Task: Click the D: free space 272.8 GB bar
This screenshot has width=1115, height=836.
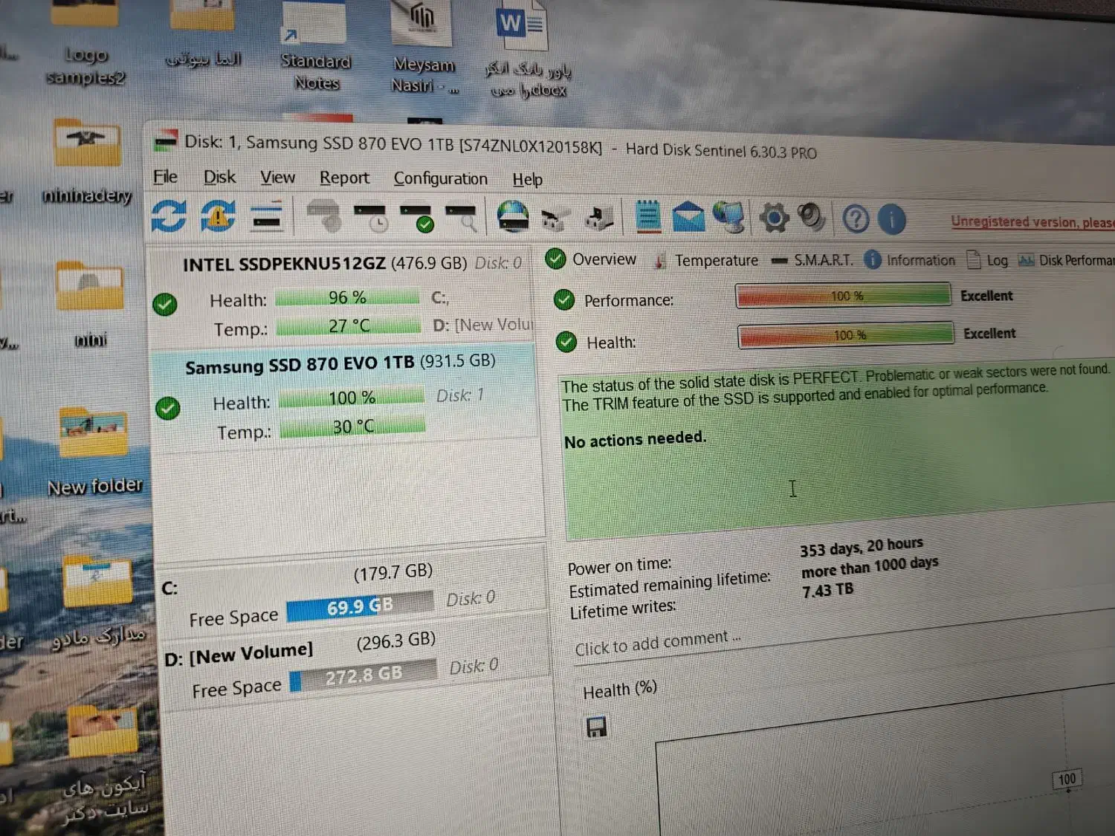Action: click(x=363, y=675)
